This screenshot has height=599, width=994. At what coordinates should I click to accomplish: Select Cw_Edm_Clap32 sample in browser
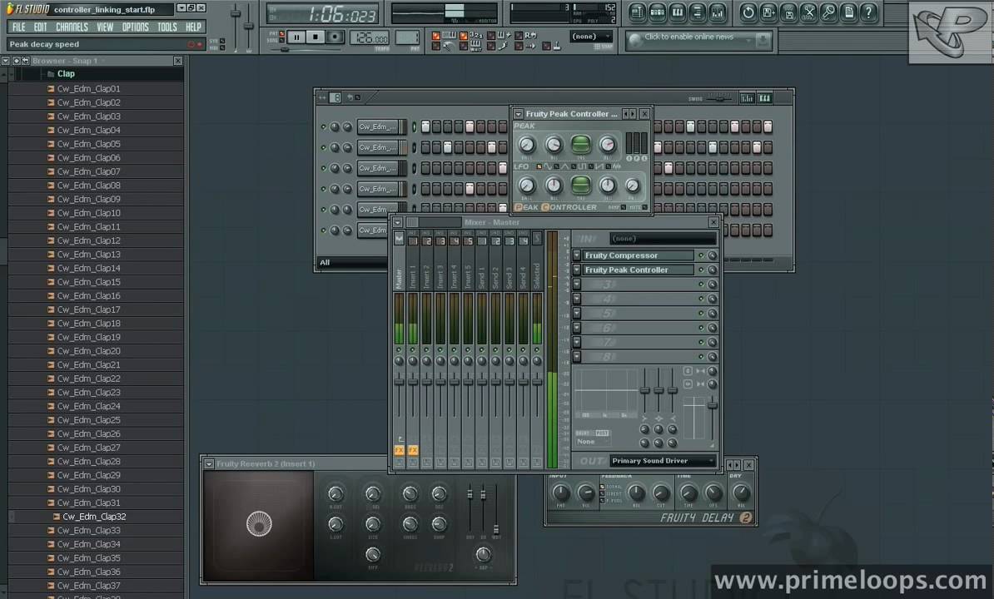click(x=94, y=517)
